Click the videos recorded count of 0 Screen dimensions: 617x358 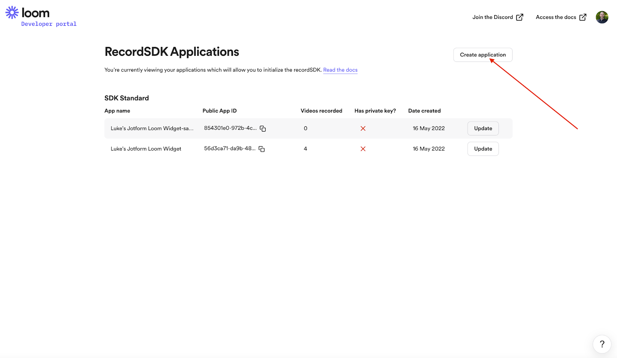tap(305, 129)
